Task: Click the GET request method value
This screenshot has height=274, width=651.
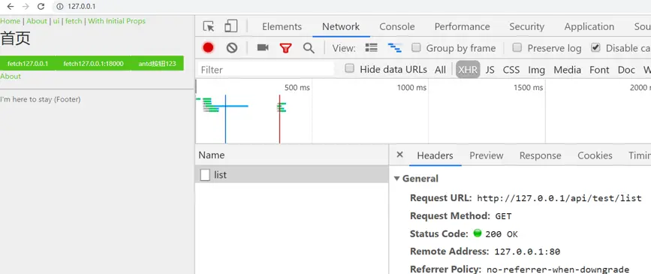Action: [503, 216]
